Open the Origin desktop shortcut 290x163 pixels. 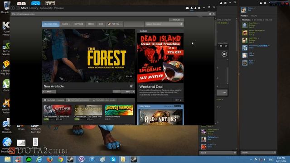(x=21, y=128)
